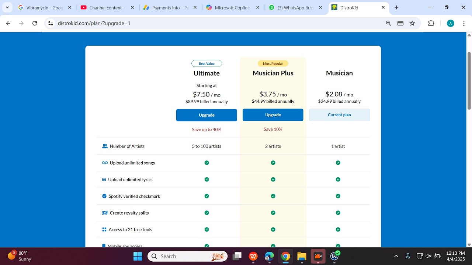The width and height of the screenshot is (472, 265).
Task: Click the Current plan button under Musician
Action: point(339,115)
